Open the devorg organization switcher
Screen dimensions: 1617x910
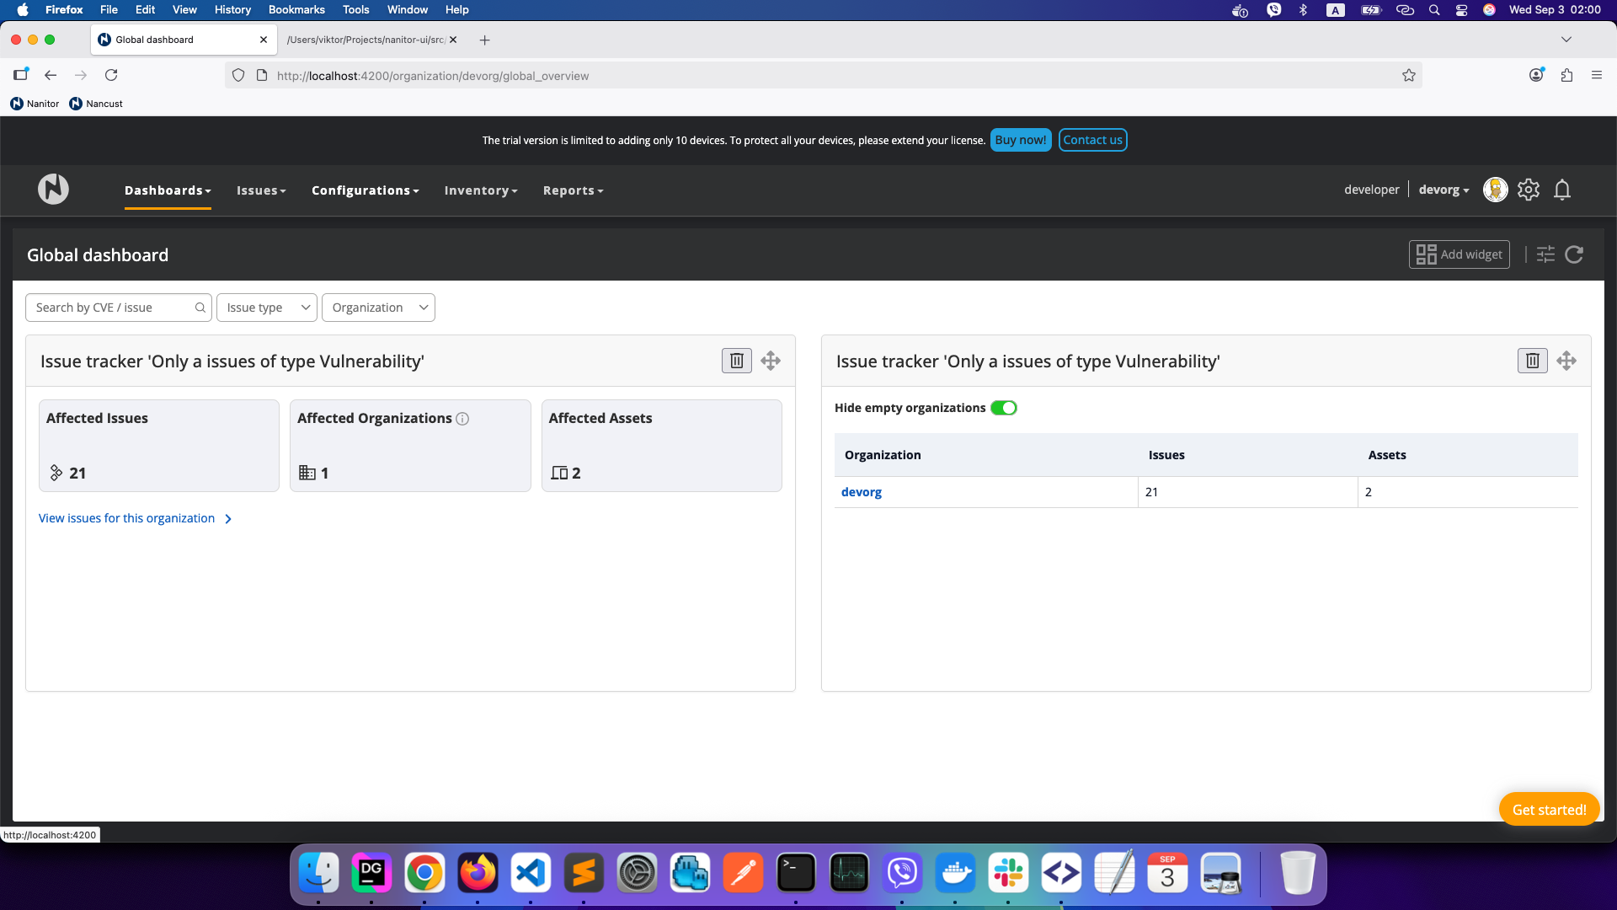[x=1443, y=190]
